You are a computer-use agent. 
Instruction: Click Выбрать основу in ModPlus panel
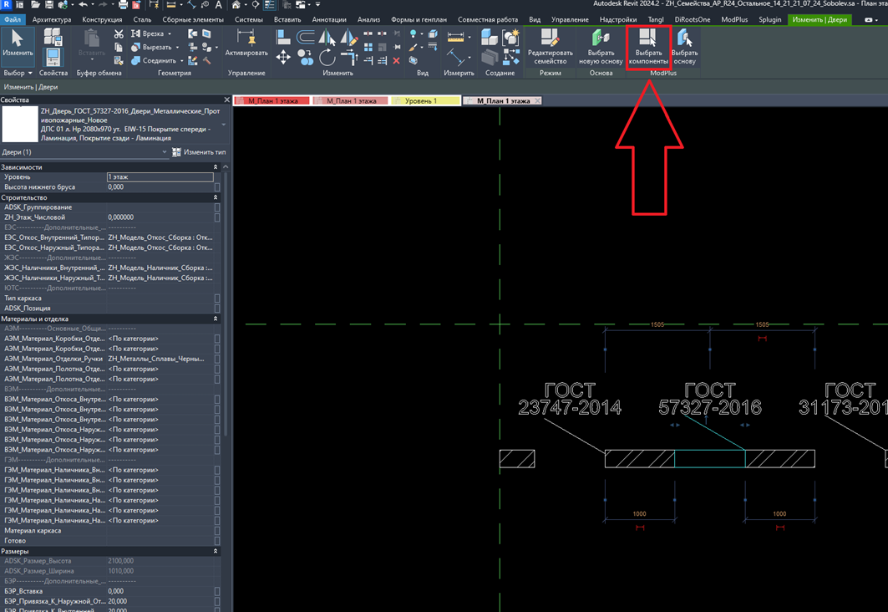[684, 47]
